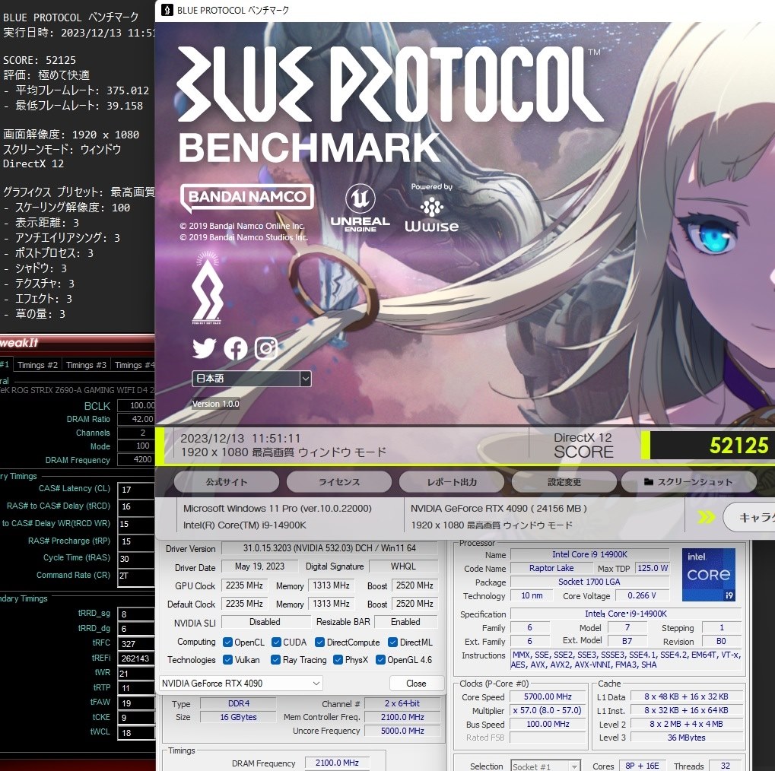Open the language dropdown showing 日本語
This screenshot has width=775, height=771.
(x=252, y=379)
